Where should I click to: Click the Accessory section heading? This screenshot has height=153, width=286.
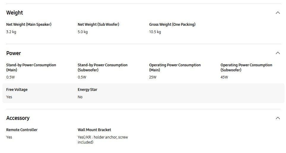(18, 118)
